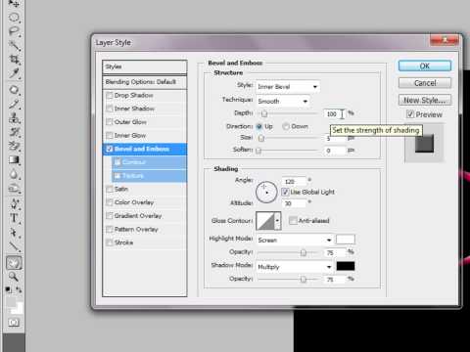Screen dimensions: 470x352
Task: Open the white Highlight color swatch
Action: coord(346,240)
